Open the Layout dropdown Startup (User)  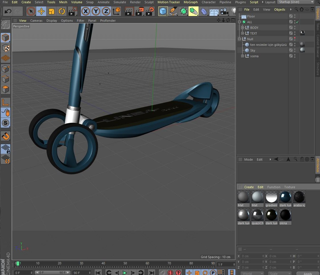click(x=296, y=2)
